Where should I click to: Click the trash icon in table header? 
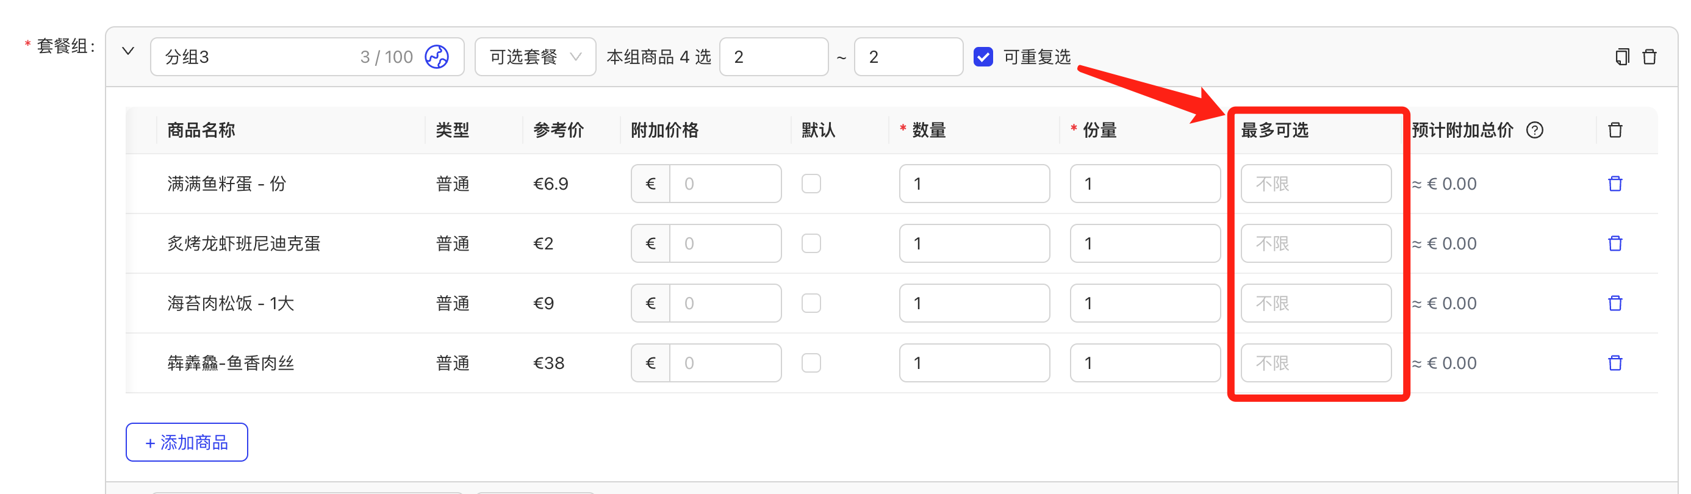[x=1615, y=130]
